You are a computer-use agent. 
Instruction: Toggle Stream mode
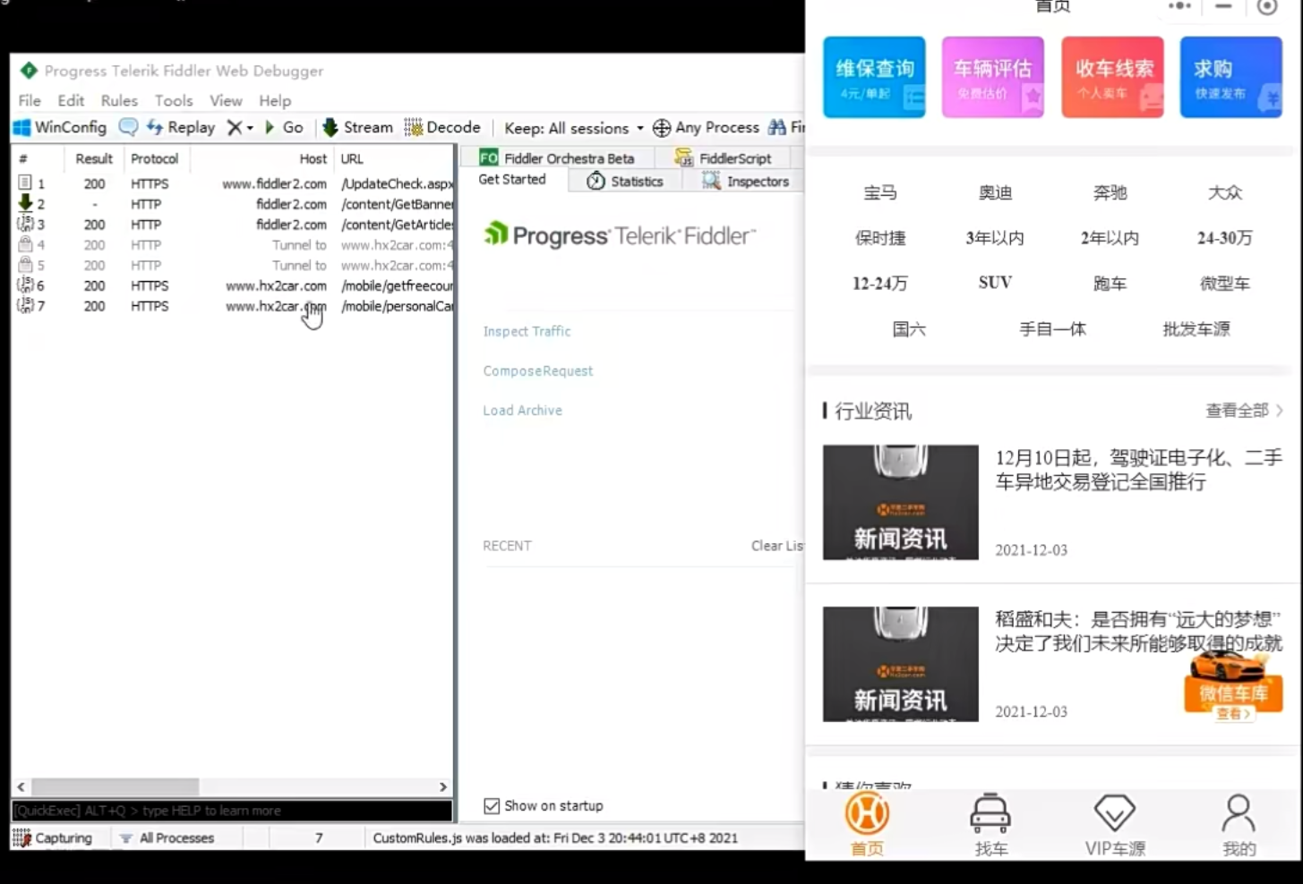tap(357, 127)
